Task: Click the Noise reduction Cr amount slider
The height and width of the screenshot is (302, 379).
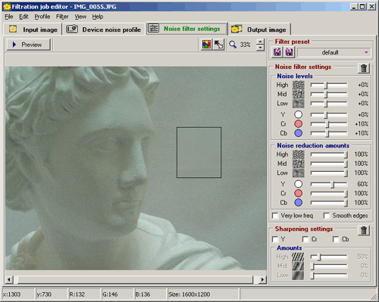Action: [x=329, y=194]
